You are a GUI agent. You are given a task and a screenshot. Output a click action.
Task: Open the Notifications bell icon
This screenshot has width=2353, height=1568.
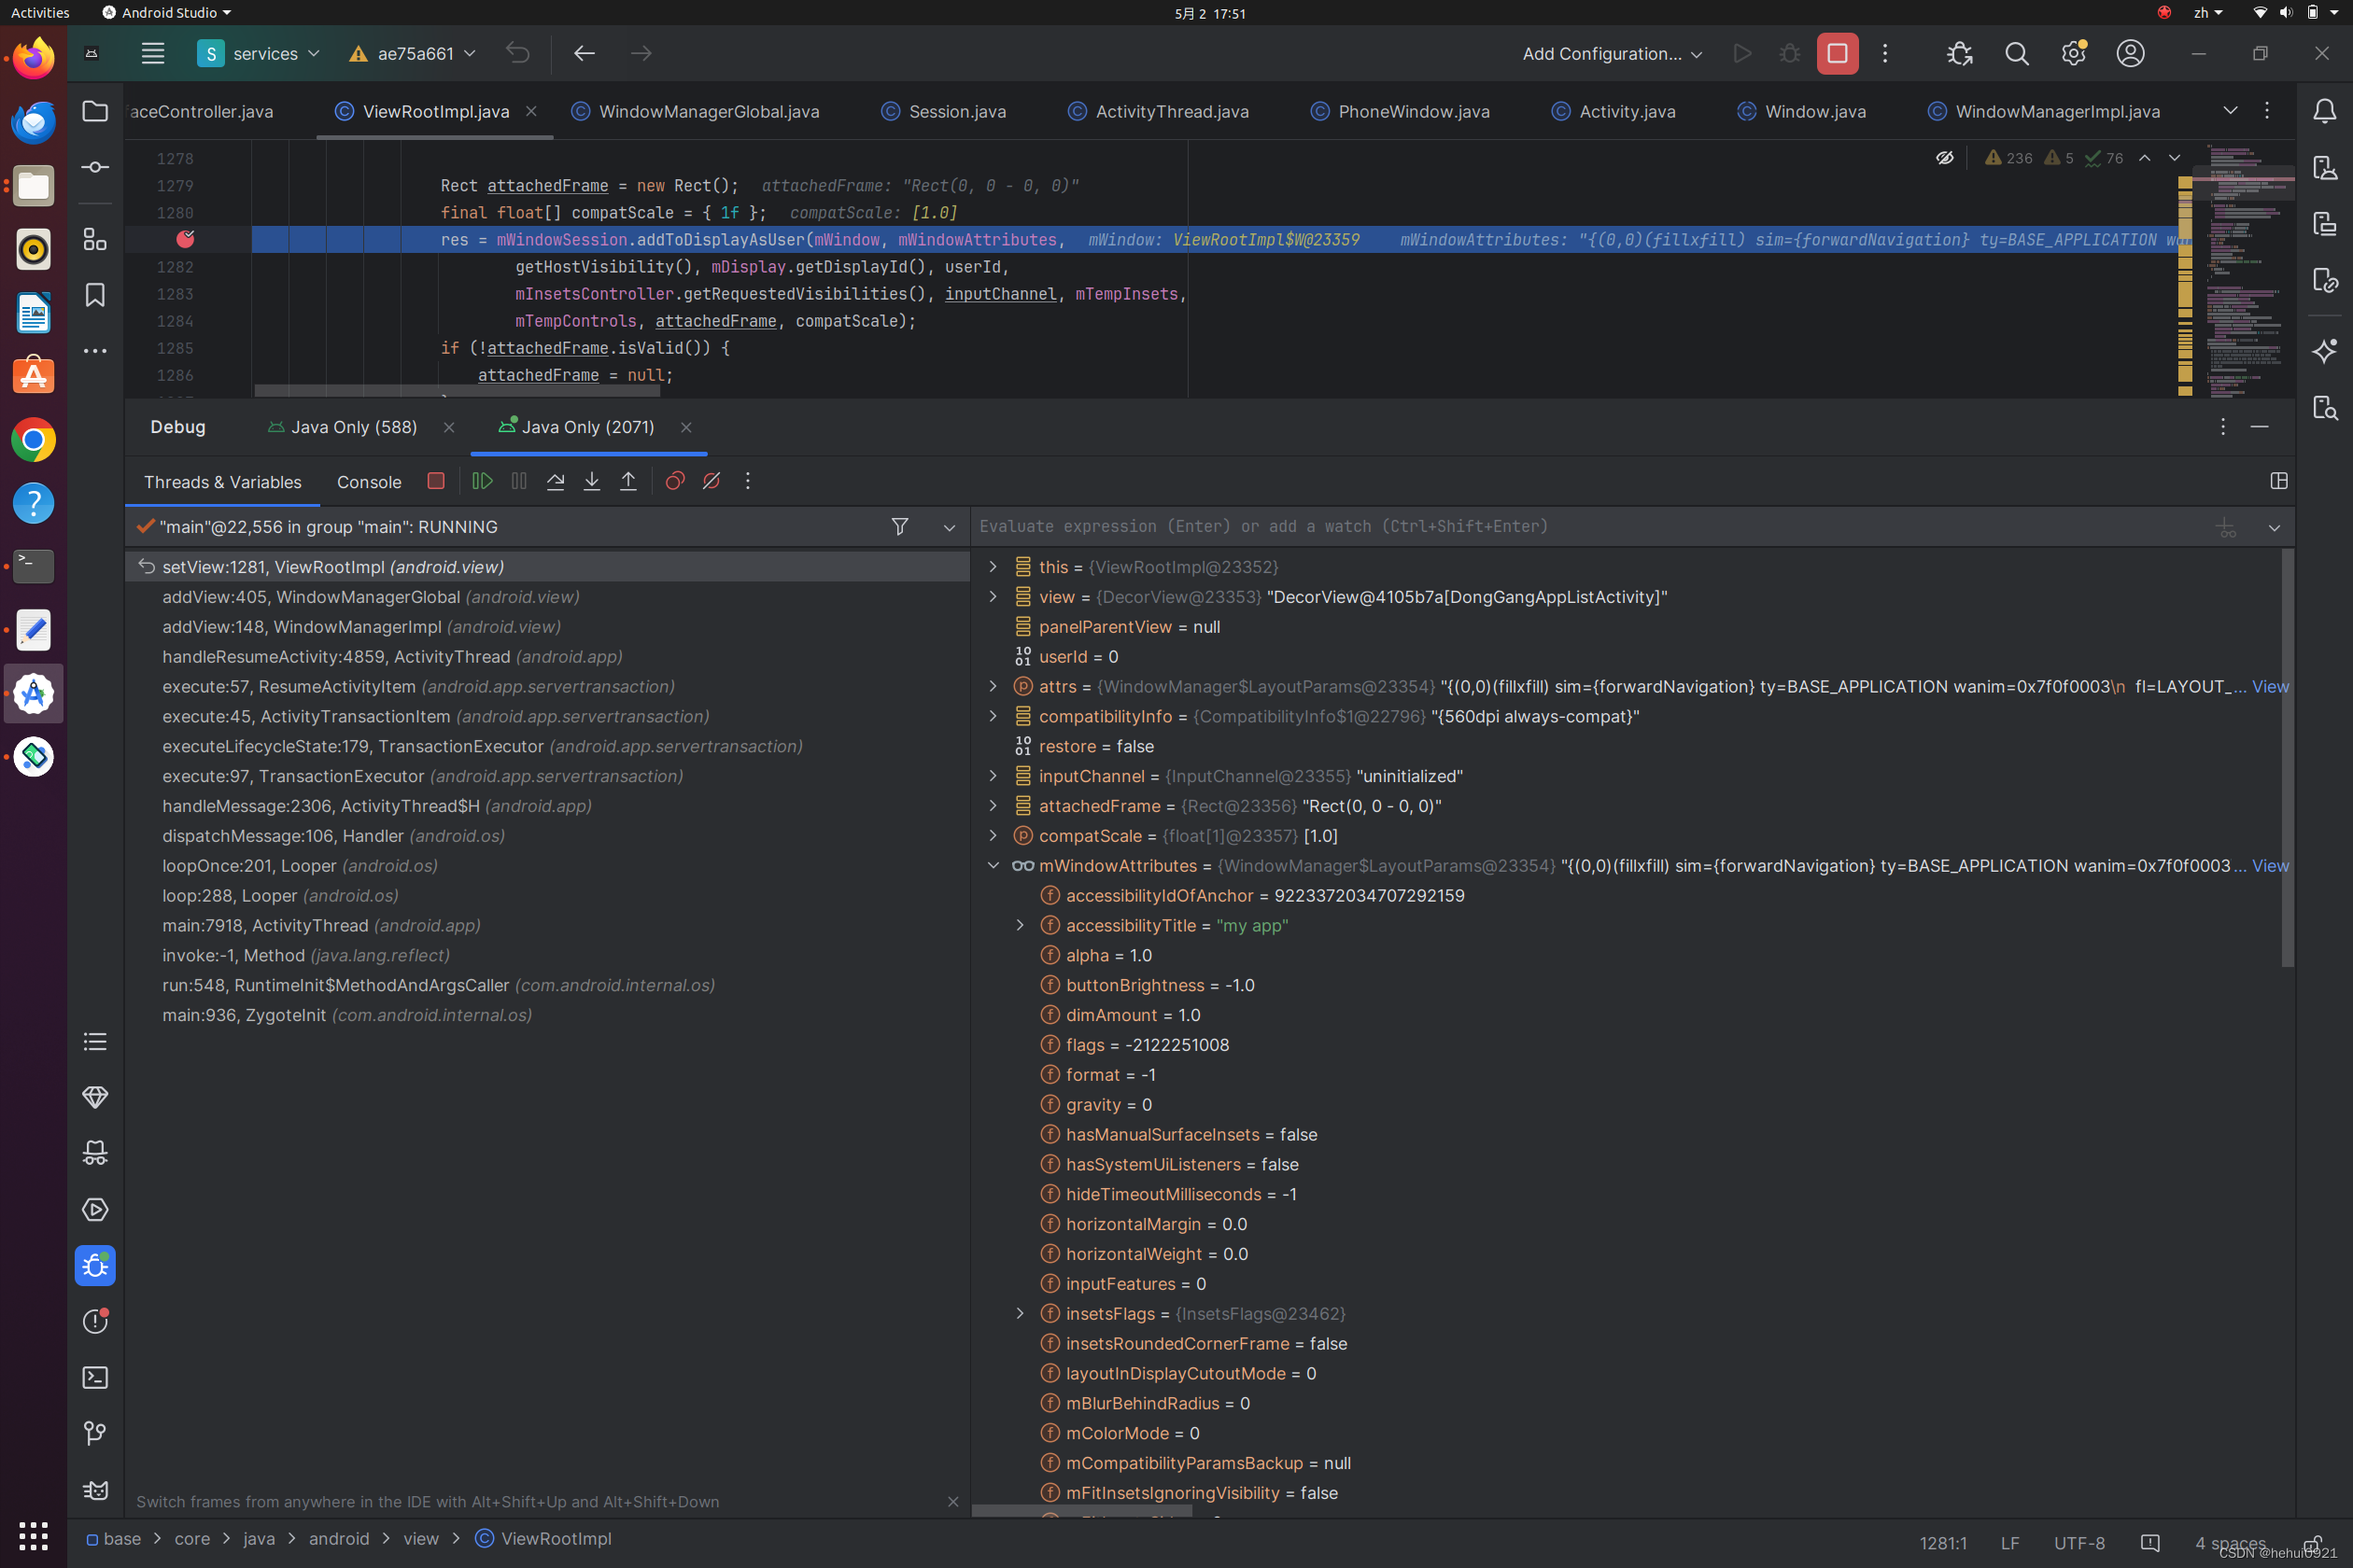tap(2325, 111)
